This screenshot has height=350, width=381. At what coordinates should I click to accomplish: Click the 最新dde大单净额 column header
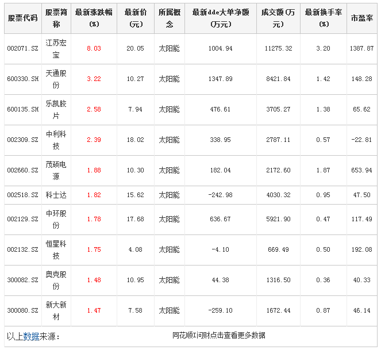point(221,18)
